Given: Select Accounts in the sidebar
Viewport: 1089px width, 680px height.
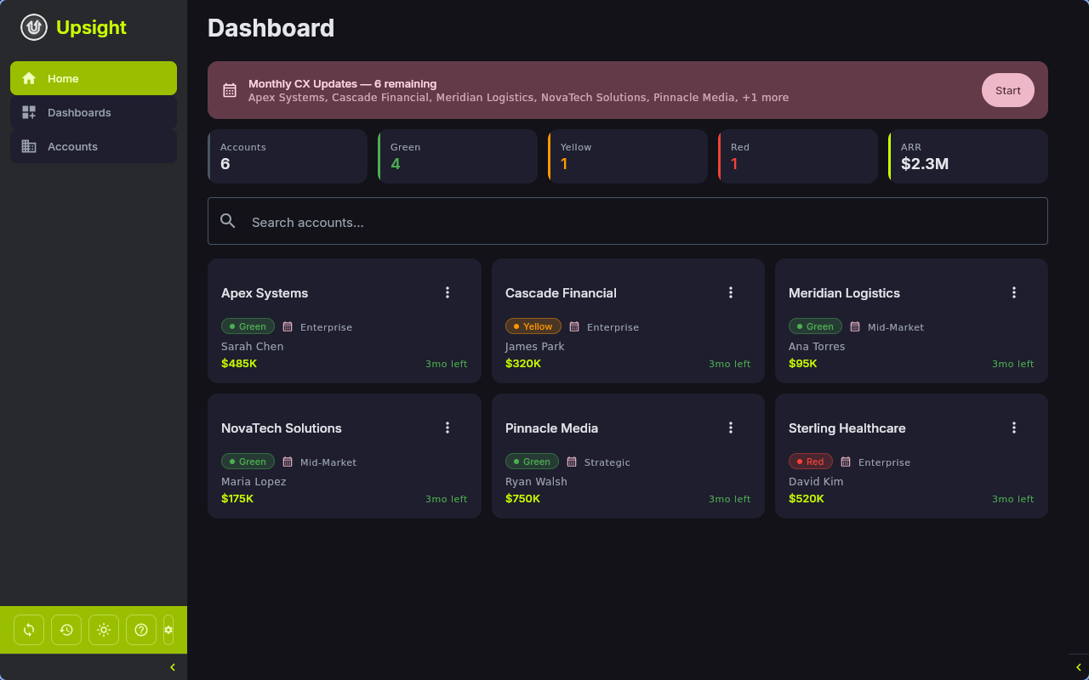Looking at the screenshot, I should tap(71, 146).
